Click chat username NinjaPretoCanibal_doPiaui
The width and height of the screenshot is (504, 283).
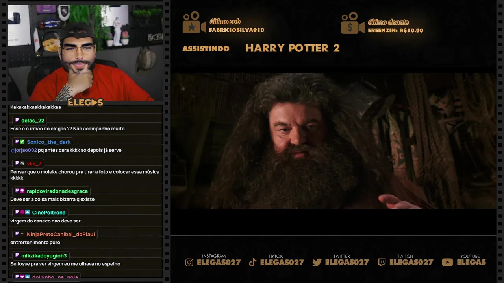click(61, 234)
